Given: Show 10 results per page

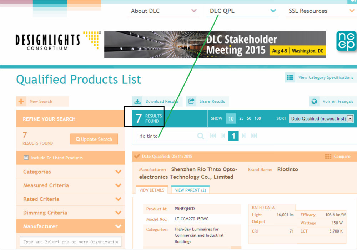Looking at the screenshot, I should pyautogui.click(x=231, y=118).
